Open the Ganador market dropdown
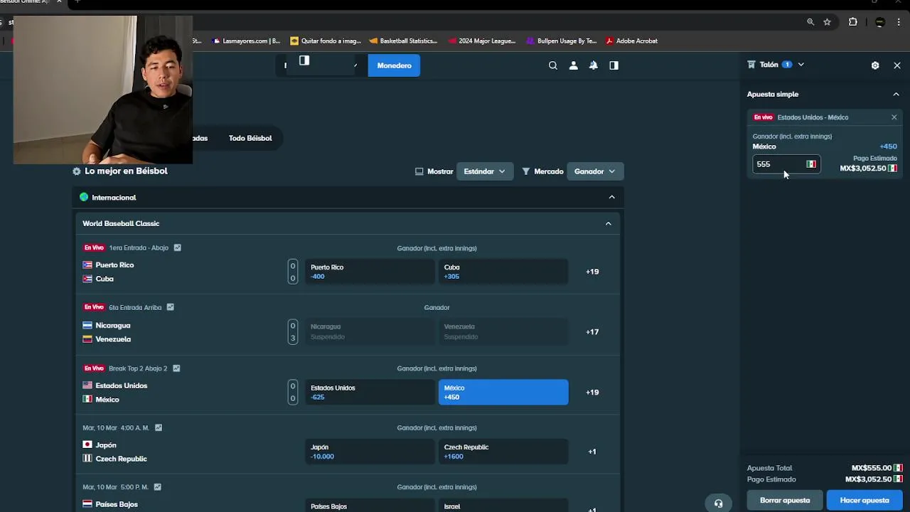Screen dimensions: 910x512 tap(595, 171)
